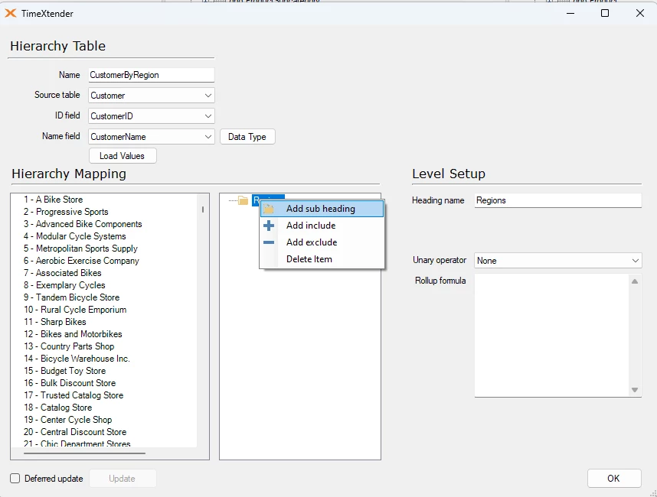This screenshot has height=497, width=657.
Task: Click the folder icon beside Add sub heading
Action: click(269, 209)
